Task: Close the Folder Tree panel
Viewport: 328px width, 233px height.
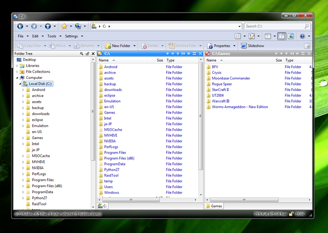Action: click(x=93, y=54)
